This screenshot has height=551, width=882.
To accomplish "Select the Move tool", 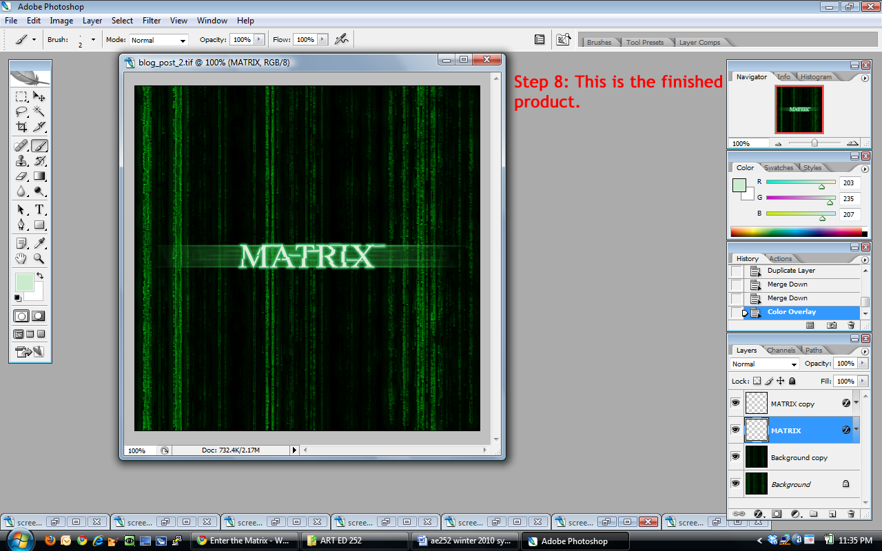I will point(39,96).
